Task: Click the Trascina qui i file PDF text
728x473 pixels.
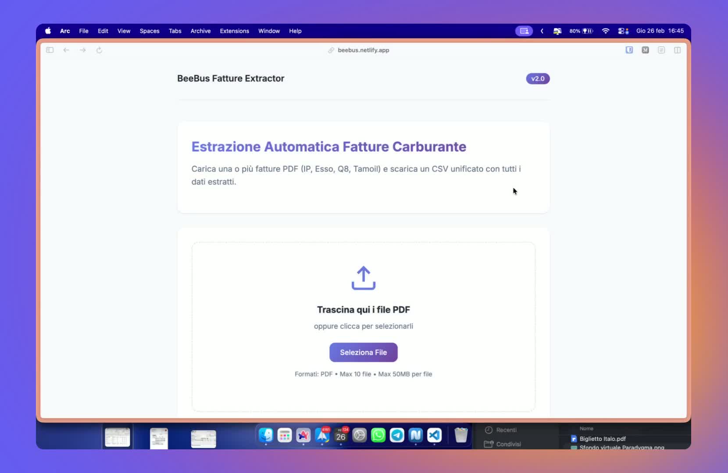Action: point(364,310)
